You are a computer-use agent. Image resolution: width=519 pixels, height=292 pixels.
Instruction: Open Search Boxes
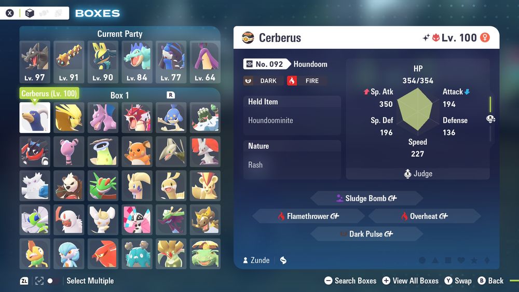(x=350, y=281)
